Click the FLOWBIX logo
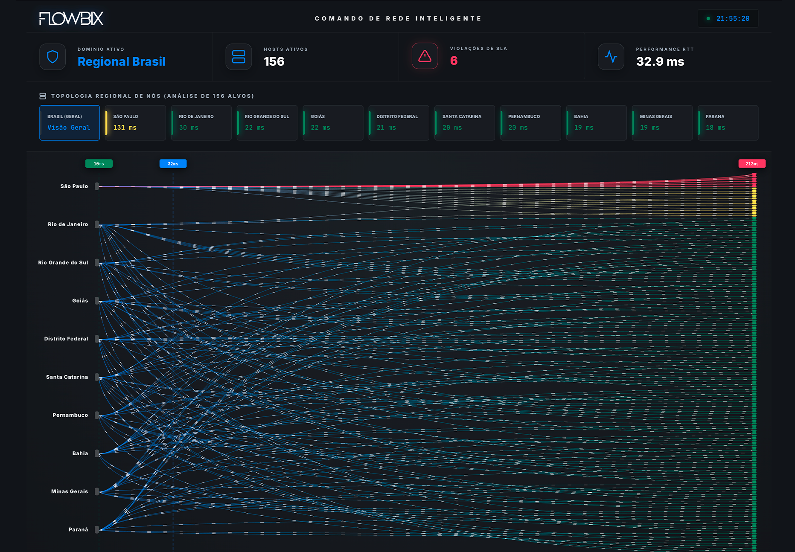 pos(70,19)
